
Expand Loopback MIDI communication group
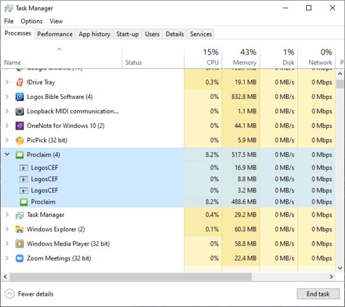coord(7,111)
